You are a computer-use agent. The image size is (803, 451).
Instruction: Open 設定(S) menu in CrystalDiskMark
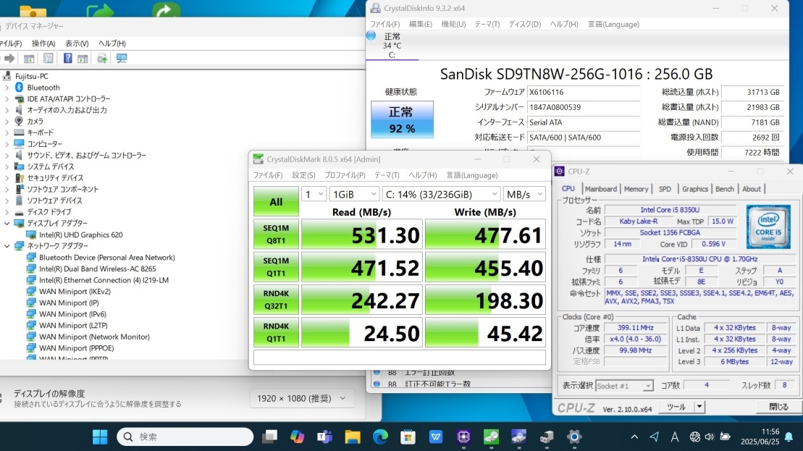click(x=303, y=175)
